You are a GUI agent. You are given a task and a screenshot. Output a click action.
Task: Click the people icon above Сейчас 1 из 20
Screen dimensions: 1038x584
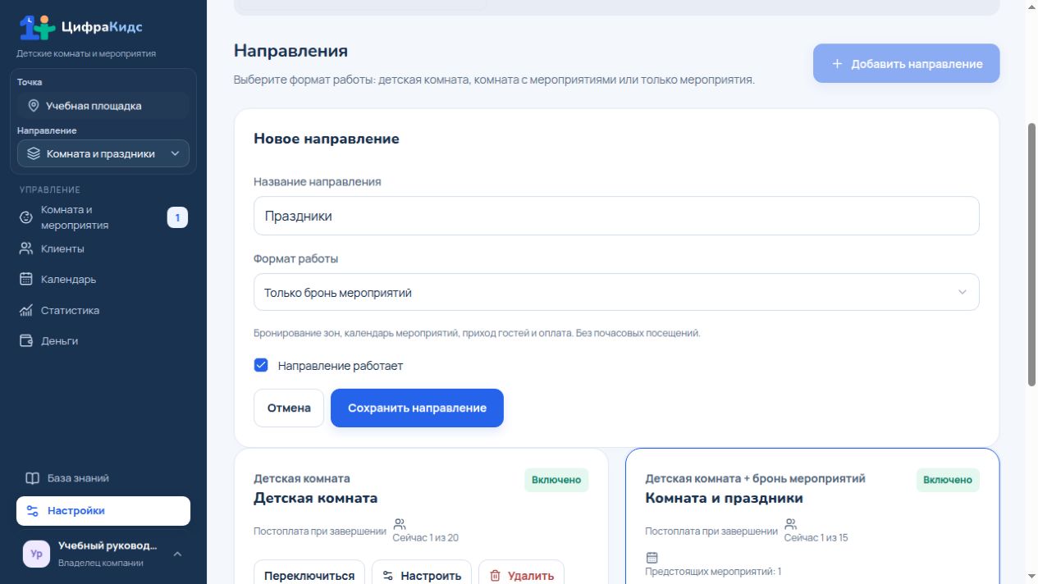[400, 524]
